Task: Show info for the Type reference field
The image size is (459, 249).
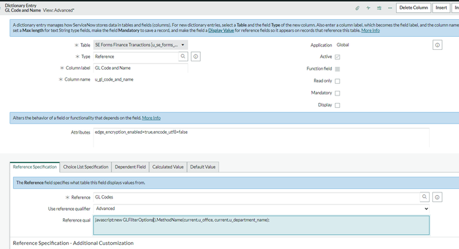Action: pyautogui.click(x=195, y=57)
